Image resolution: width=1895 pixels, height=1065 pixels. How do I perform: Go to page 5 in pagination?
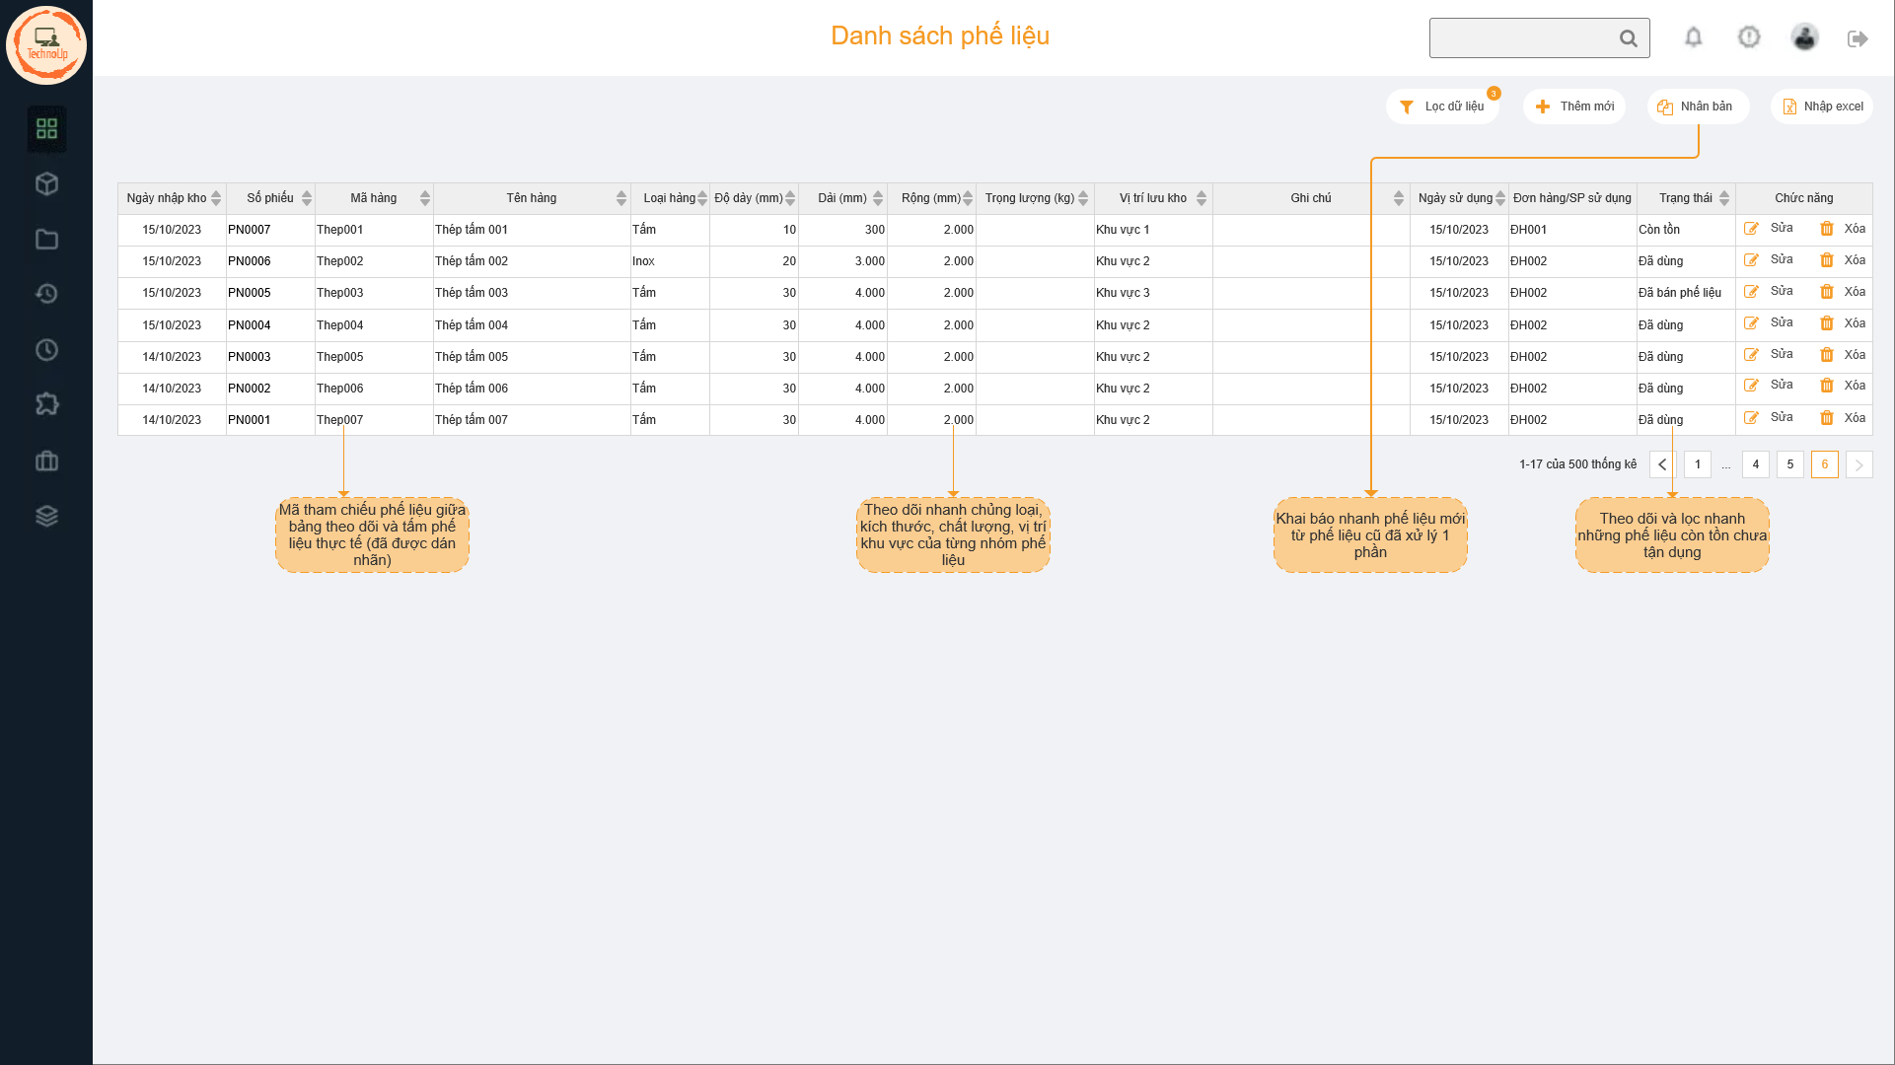(x=1789, y=464)
